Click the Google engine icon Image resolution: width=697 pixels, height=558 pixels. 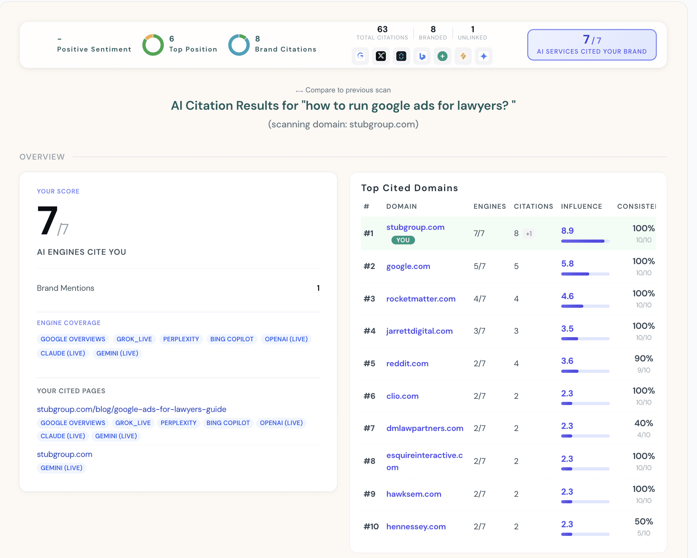click(360, 56)
